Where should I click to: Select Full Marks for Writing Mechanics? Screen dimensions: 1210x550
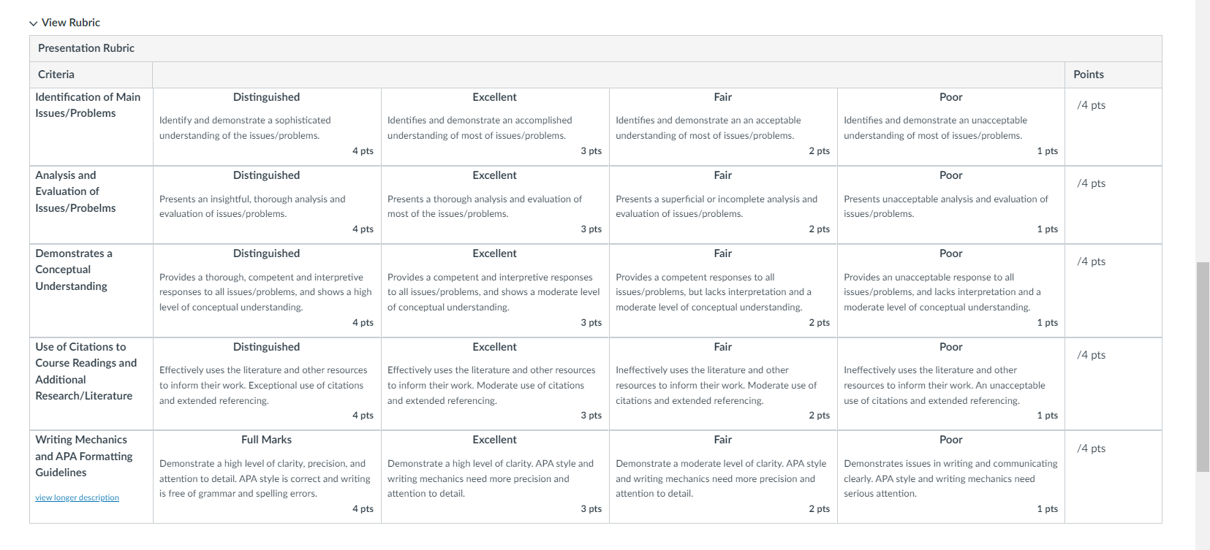[267, 477]
